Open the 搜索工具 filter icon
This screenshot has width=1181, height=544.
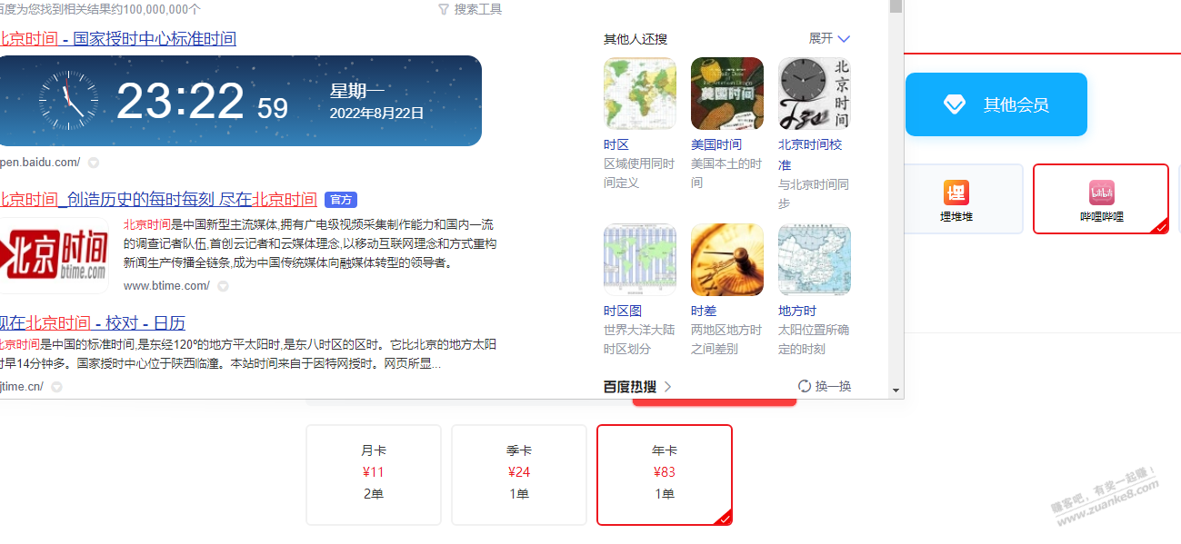(x=441, y=9)
